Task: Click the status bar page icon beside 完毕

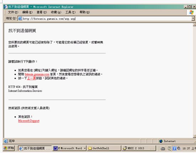Action: point(6,141)
